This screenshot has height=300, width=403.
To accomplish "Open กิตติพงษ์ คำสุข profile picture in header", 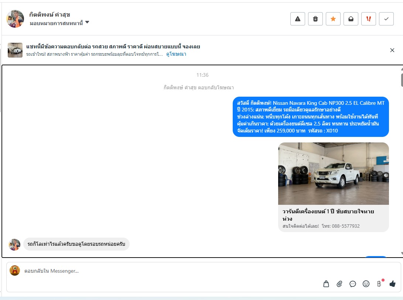I will [15, 19].
